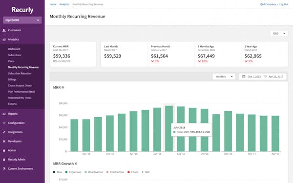The width and height of the screenshot is (293, 183).
Task: Click the Analytics bar chart icon
Action: tap(4, 40)
